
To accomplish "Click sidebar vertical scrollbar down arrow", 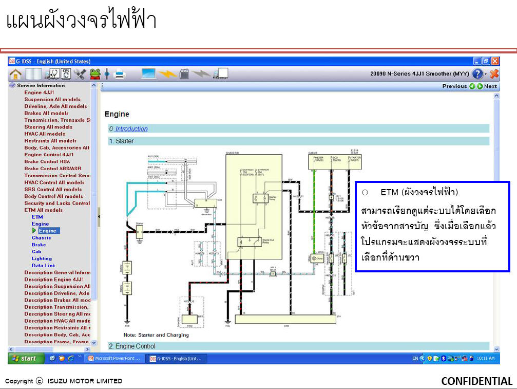I will [x=93, y=342].
